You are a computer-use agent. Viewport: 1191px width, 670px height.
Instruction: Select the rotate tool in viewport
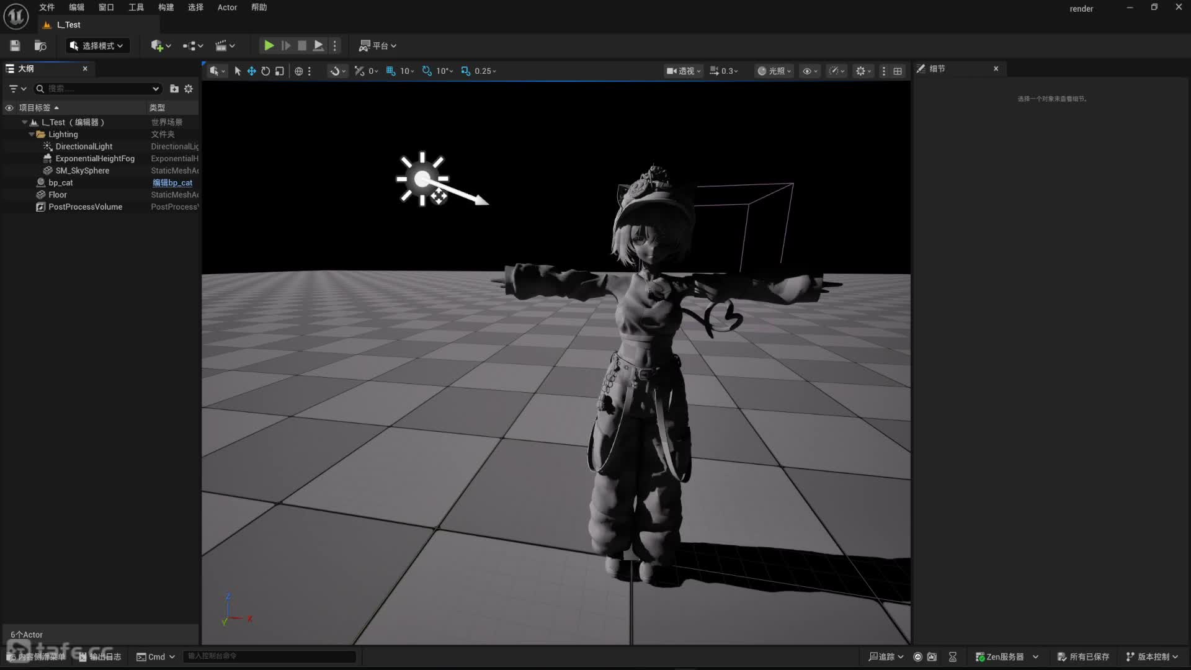tap(265, 71)
